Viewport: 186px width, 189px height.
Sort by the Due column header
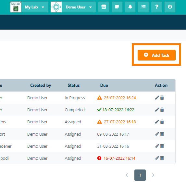tap(104, 85)
